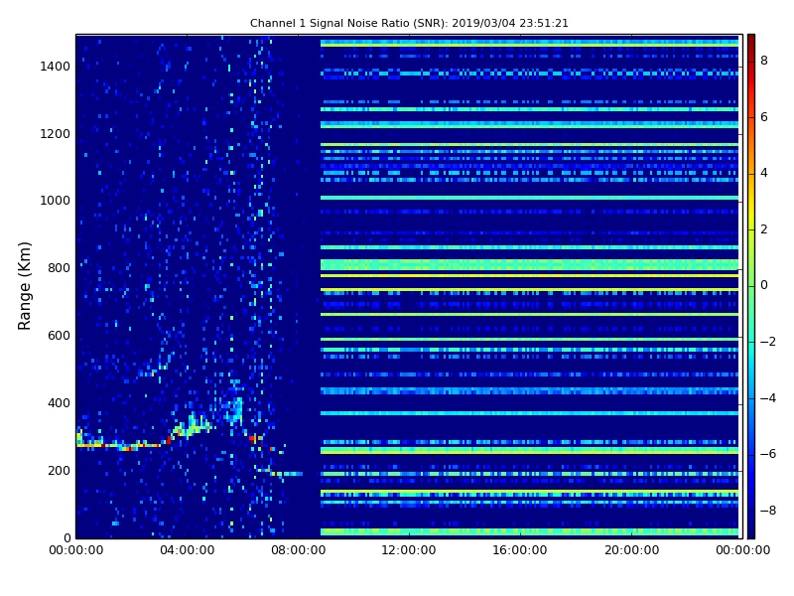Image resolution: width=794 pixels, height=596 pixels.
Task: Click the 12:00:00 time axis label
Action: coord(409,550)
